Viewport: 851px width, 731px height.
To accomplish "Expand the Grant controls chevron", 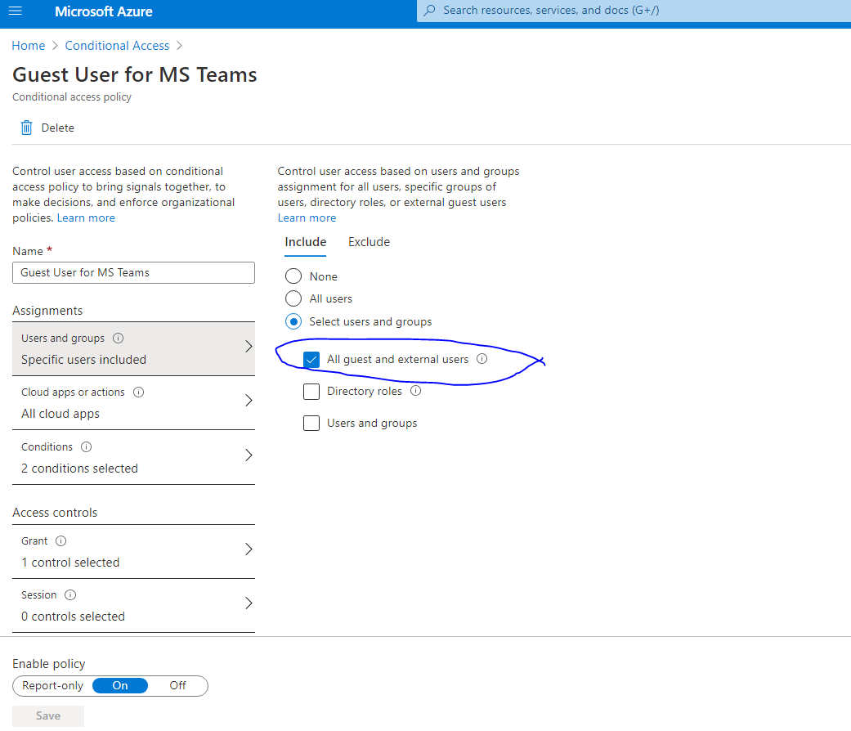I will 249,549.
